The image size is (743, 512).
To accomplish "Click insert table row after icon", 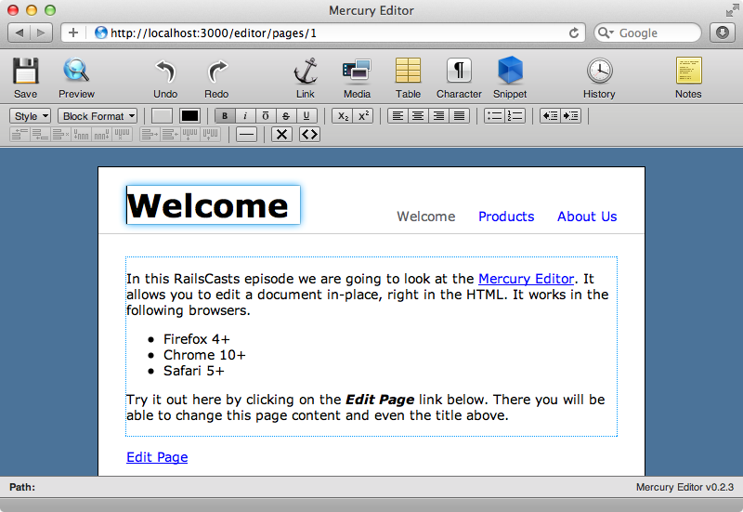I will coord(40,135).
